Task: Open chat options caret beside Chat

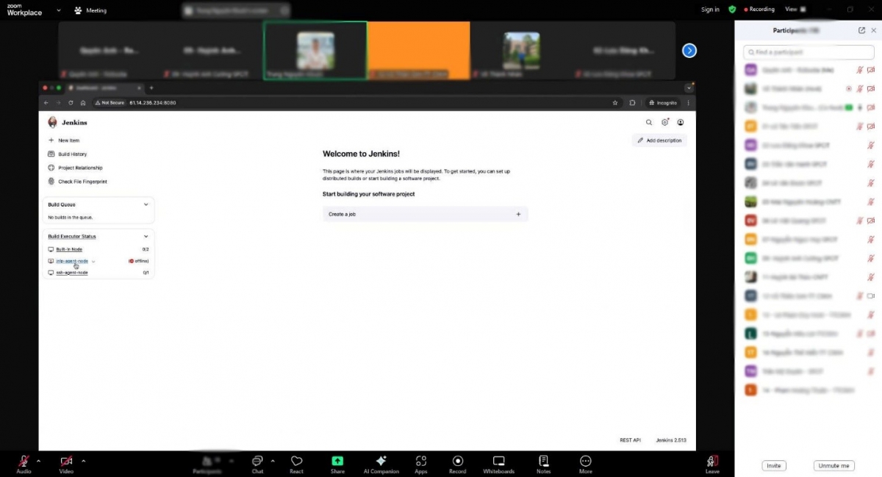Action: [x=273, y=461]
